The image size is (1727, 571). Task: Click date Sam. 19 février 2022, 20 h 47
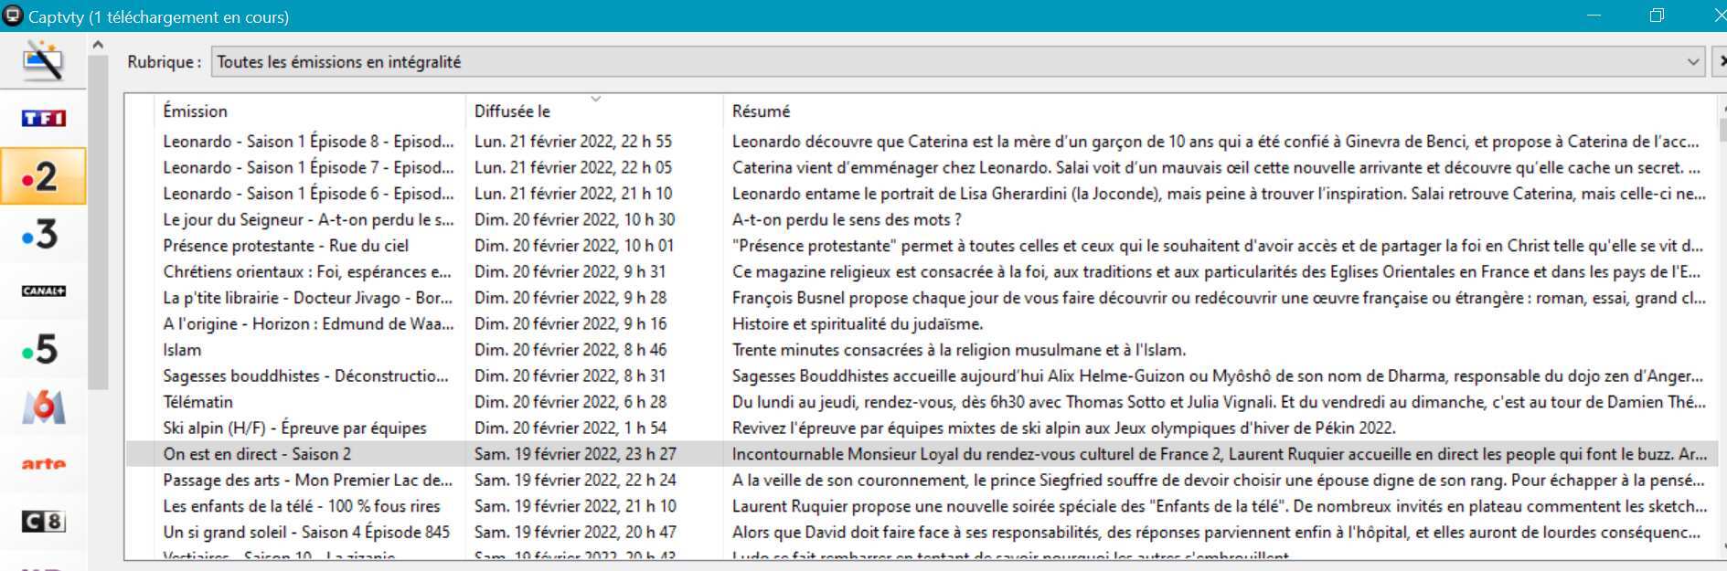(575, 532)
